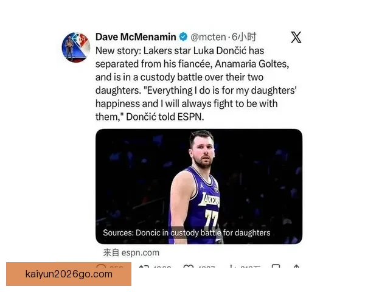Click the like count number
The image size is (365, 292).
tap(206, 267)
